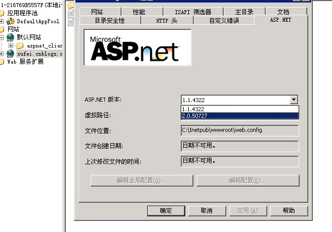
Task: Open the ASP.NET 版本 dropdown arrow
Action: tap(294, 100)
